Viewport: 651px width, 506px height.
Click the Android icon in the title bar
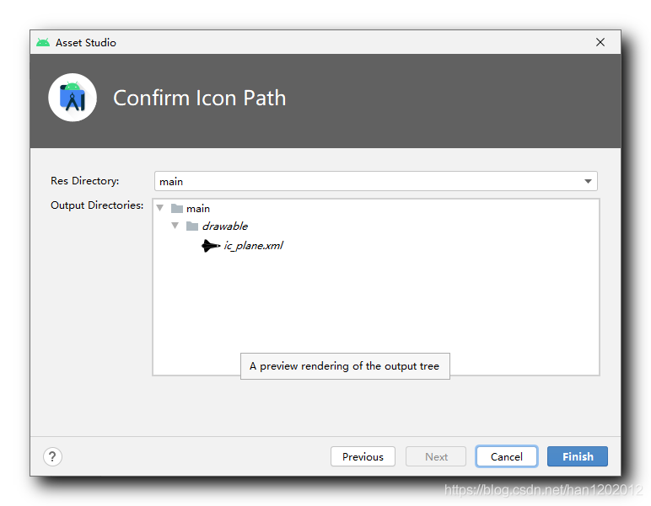point(43,42)
